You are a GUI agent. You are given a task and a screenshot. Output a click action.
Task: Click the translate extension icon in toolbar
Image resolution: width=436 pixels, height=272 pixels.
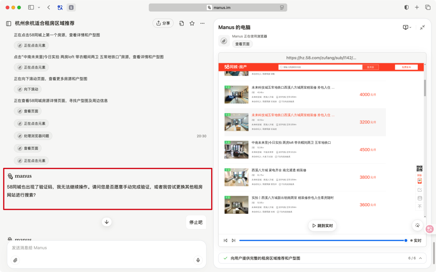click(x=60, y=8)
